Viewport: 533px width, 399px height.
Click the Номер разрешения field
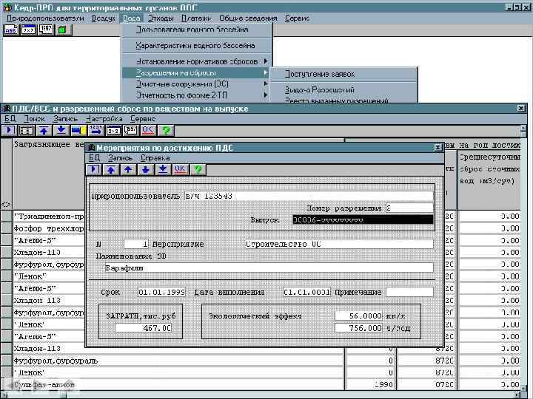pos(409,208)
